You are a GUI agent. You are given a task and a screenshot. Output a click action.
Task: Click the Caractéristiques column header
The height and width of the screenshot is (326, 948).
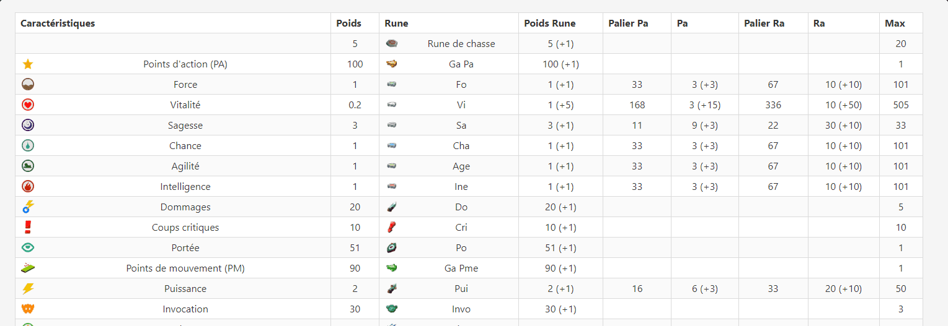click(58, 24)
